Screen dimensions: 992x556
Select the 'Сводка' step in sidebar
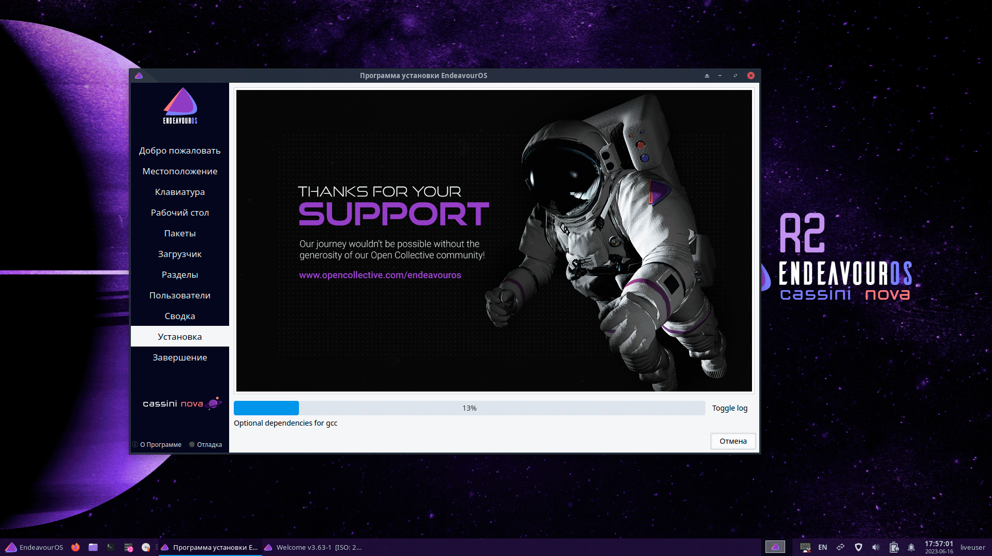coord(180,316)
